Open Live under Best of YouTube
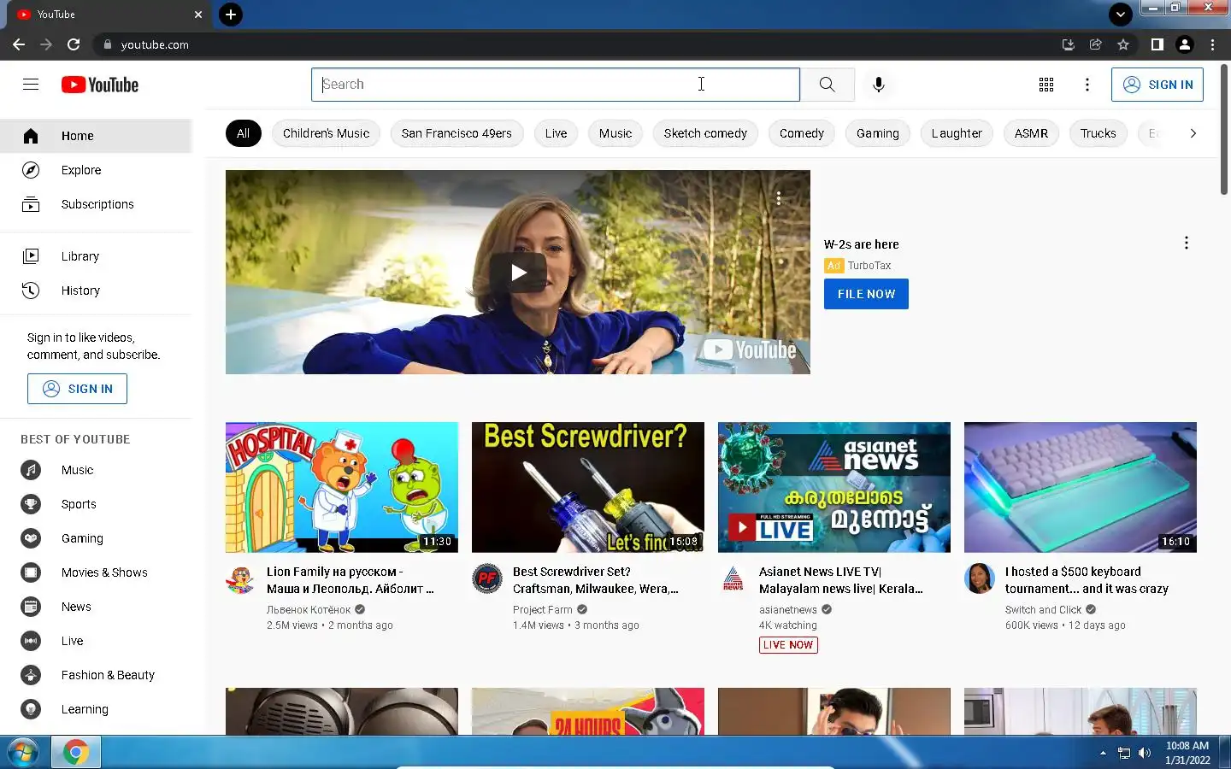This screenshot has width=1231, height=769. coord(96,641)
